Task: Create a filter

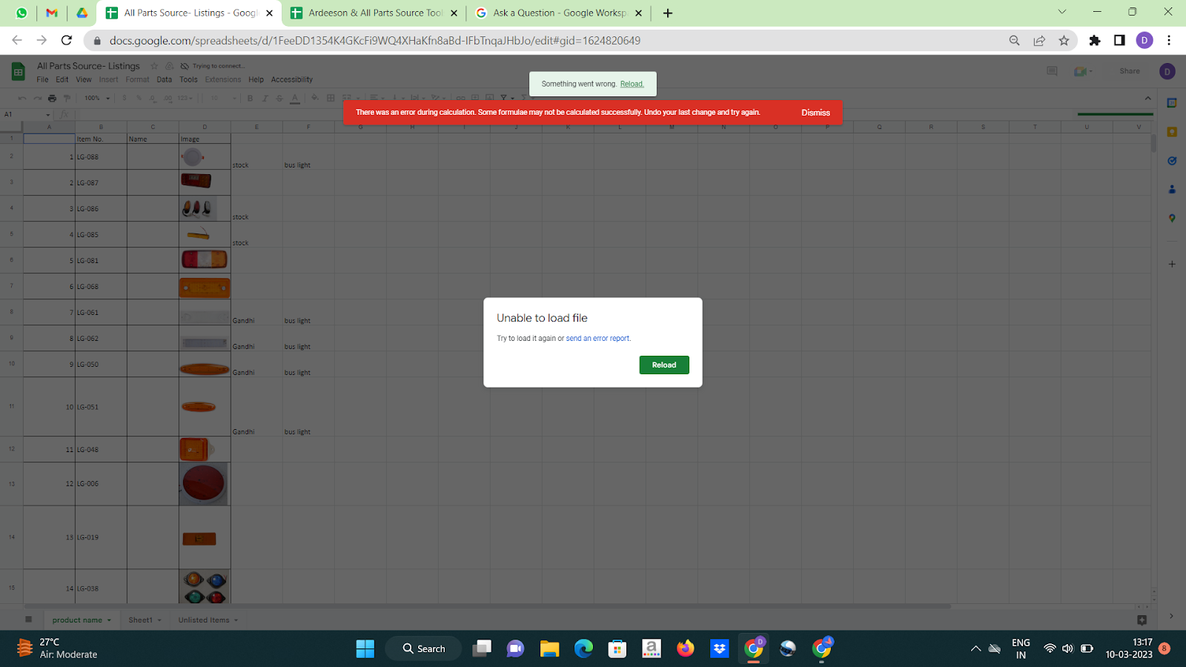Action: 504,97
